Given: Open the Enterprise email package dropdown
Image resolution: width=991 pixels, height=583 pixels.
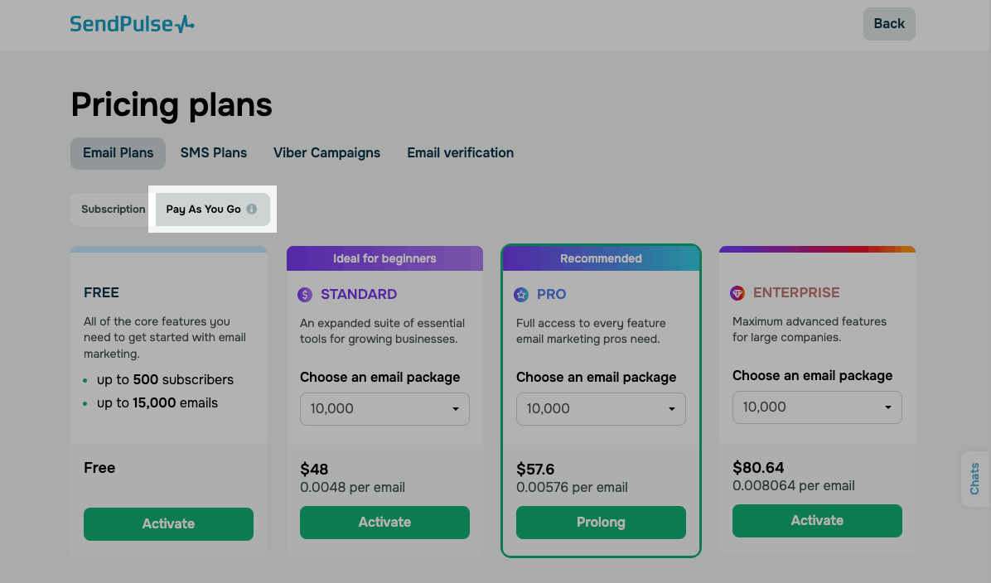Looking at the screenshot, I should click(817, 407).
